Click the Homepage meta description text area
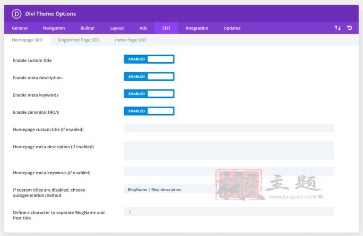Image resolution: width=363 pixels, height=236 pixels. click(x=229, y=150)
